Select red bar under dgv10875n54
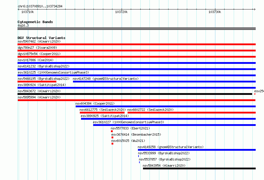 136,57
